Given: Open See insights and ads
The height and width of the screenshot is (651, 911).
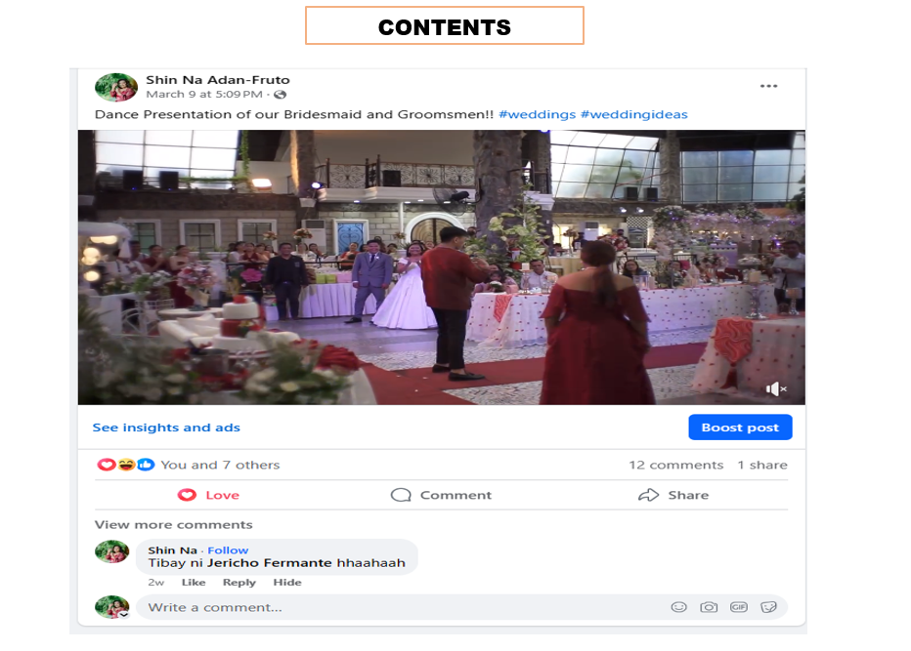Looking at the screenshot, I should (166, 427).
